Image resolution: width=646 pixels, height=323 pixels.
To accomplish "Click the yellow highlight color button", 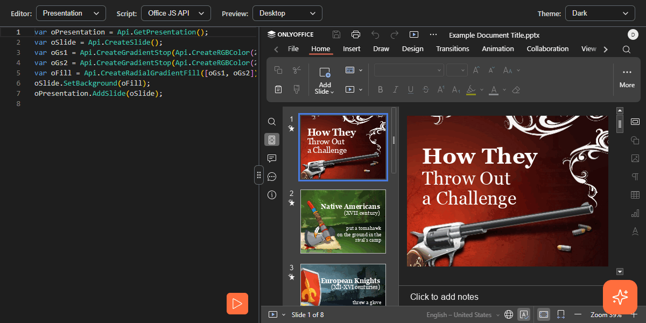I will click(471, 90).
